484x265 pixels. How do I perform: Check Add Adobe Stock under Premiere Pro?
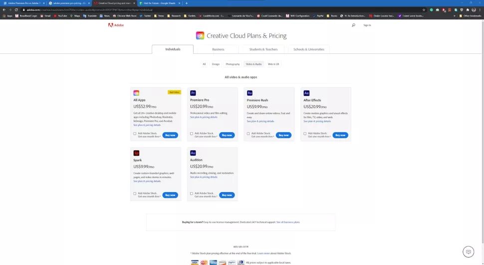(x=192, y=134)
